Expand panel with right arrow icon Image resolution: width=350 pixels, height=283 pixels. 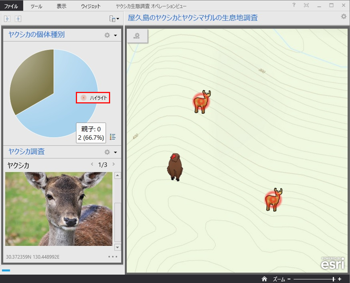pyautogui.click(x=18, y=18)
